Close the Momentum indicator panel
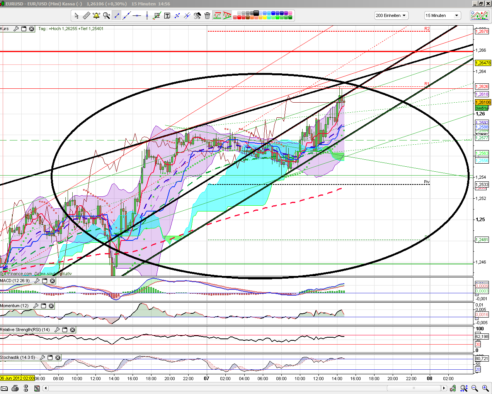Image resolution: width=492 pixels, height=394 pixels. [x=51, y=306]
